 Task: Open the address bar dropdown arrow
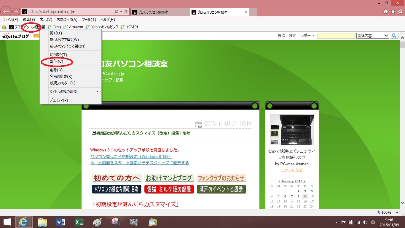(x=121, y=12)
